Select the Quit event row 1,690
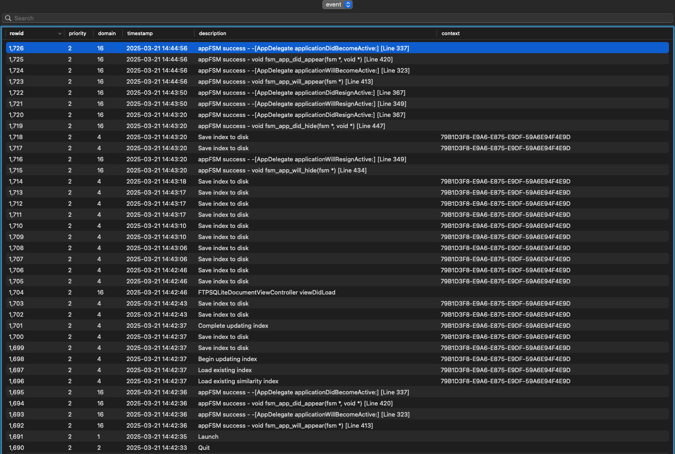Screen dimensions: 675x454 [x=204, y=448]
